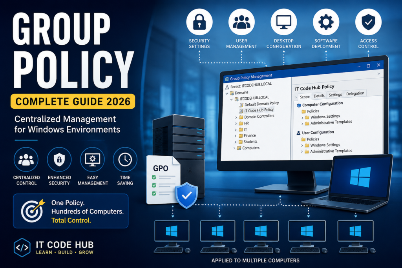Click the Enhanced Security shield-lock icon
402x268 pixels.
click(x=59, y=159)
